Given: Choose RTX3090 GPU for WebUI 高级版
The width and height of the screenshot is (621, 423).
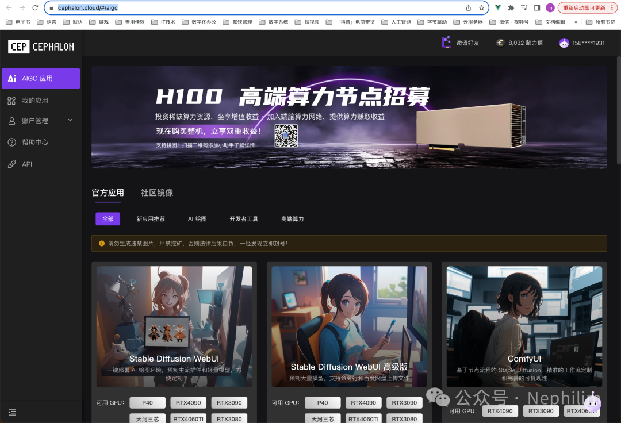Looking at the screenshot, I should pyautogui.click(x=404, y=403).
